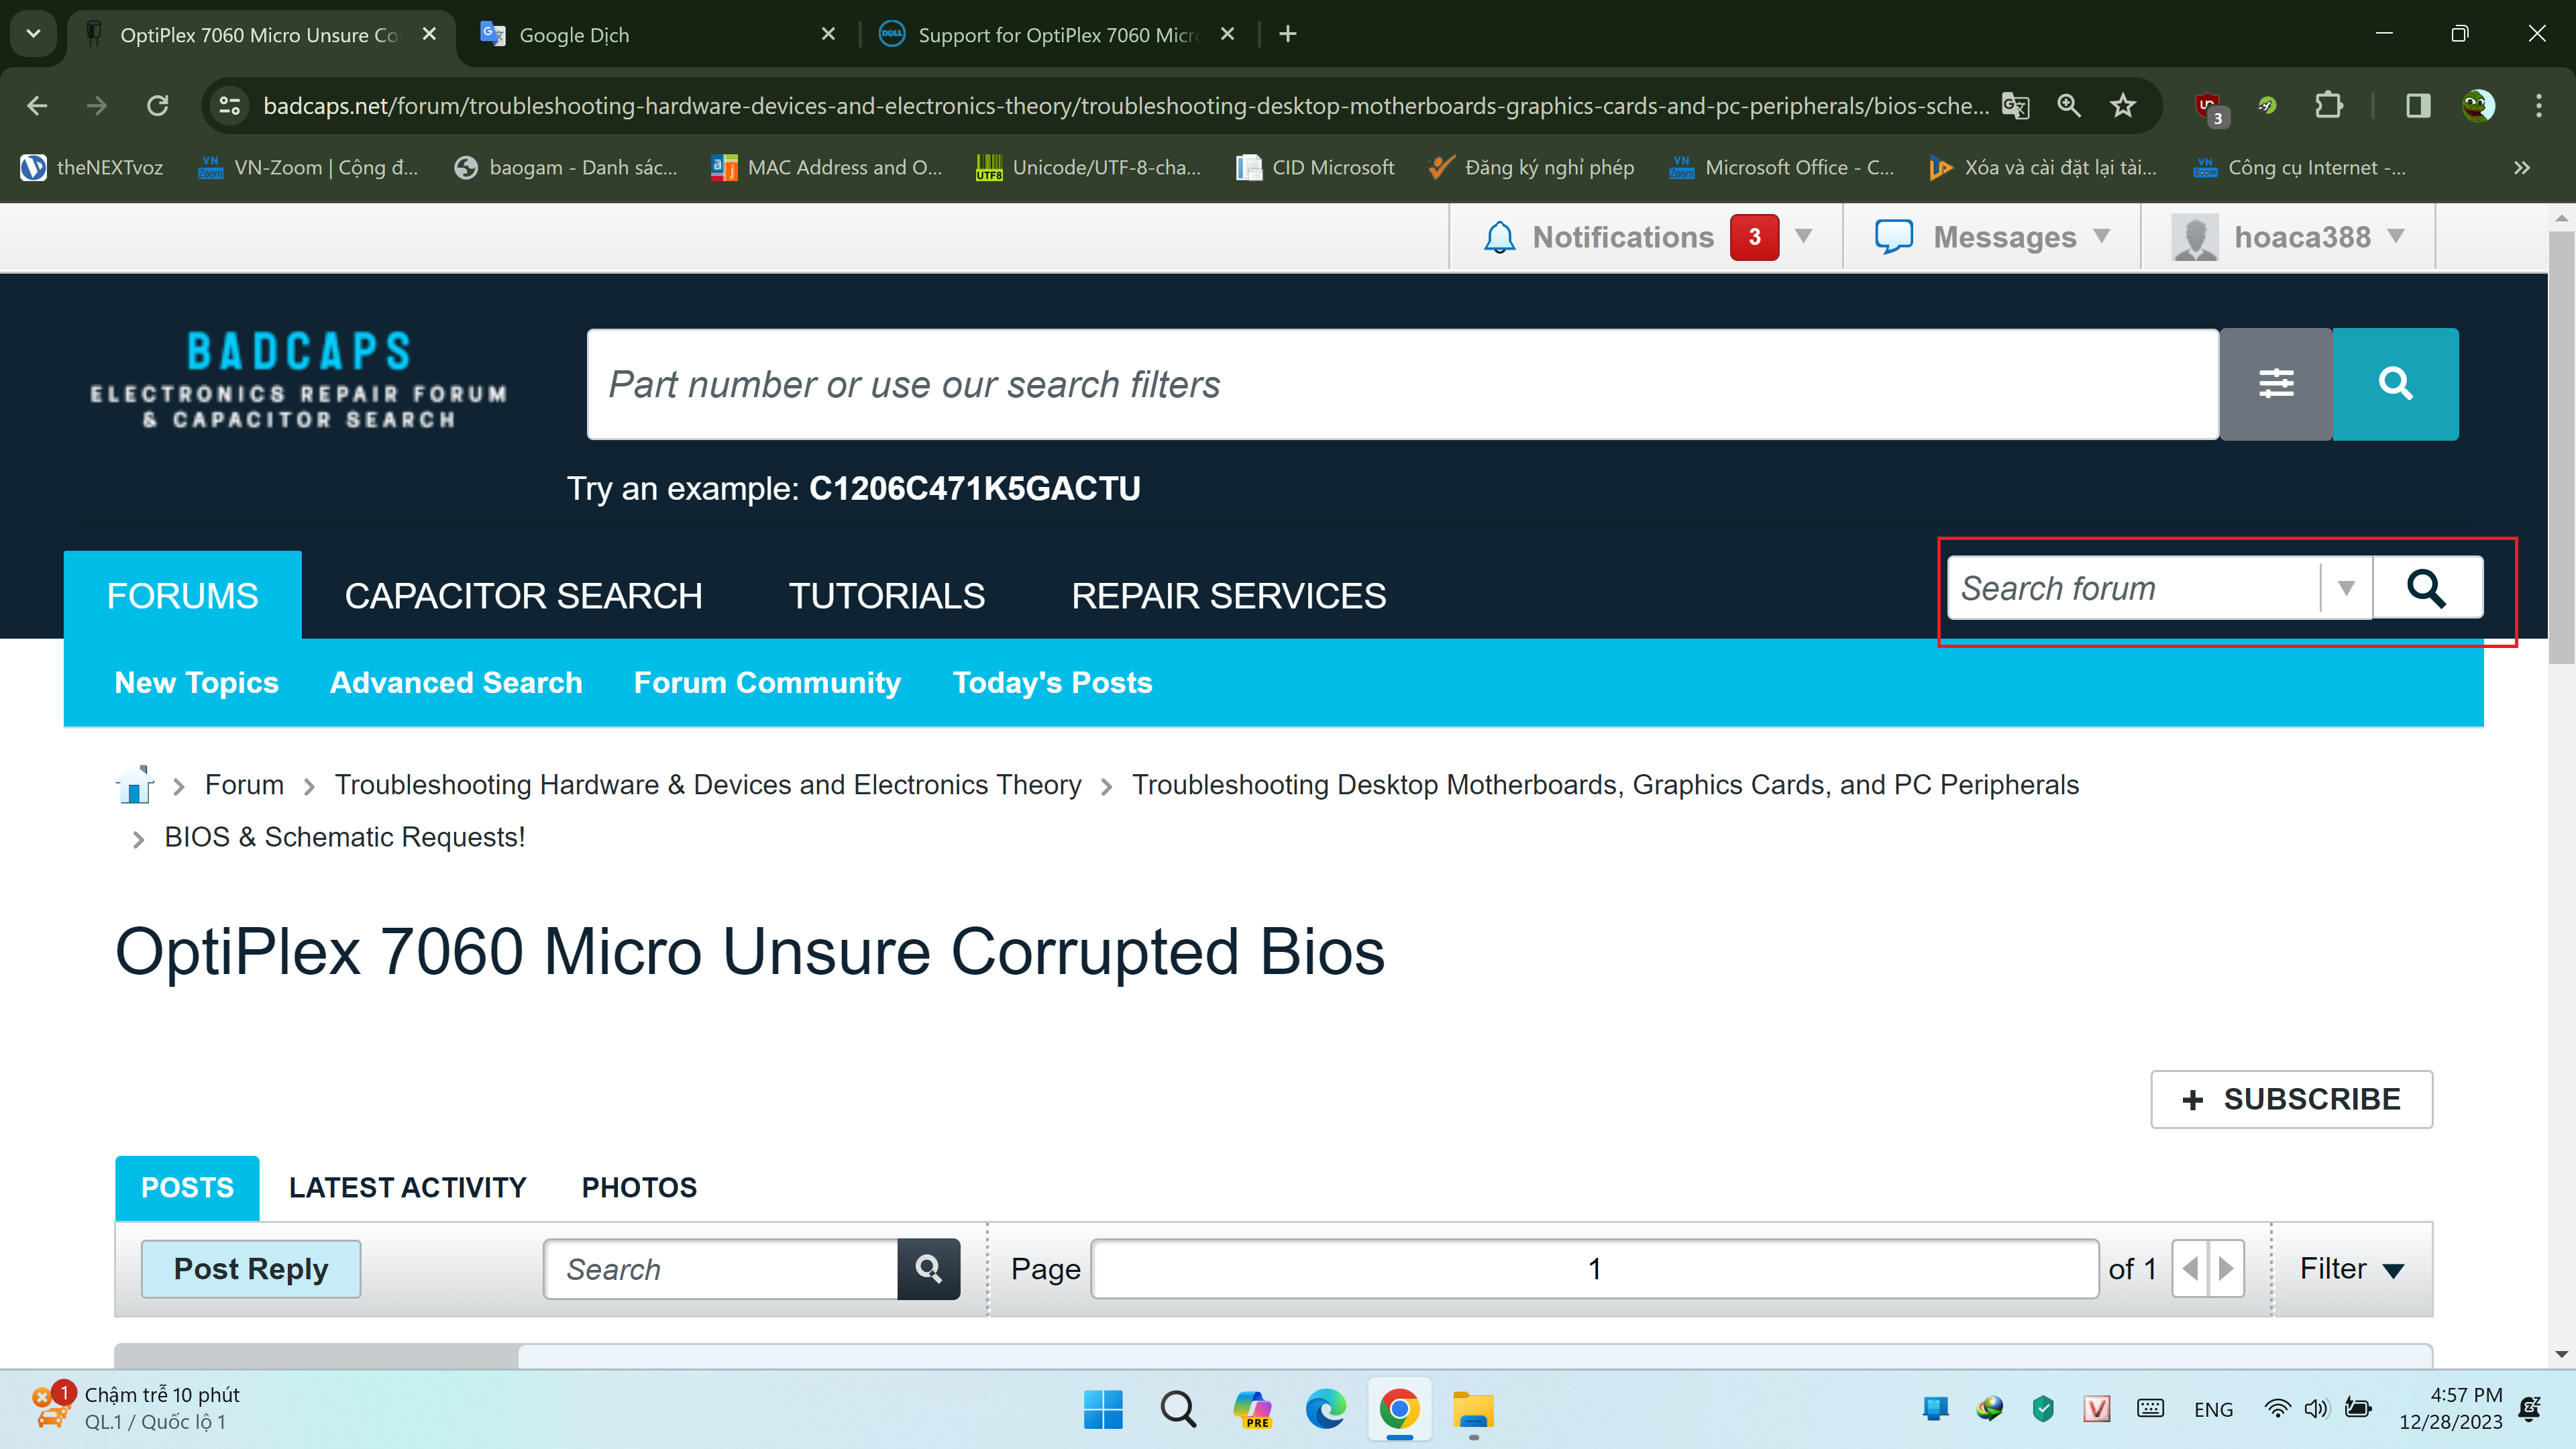This screenshot has height=1449, width=2576.
Task: Click the forum search magnifier icon
Action: point(2426,588)
